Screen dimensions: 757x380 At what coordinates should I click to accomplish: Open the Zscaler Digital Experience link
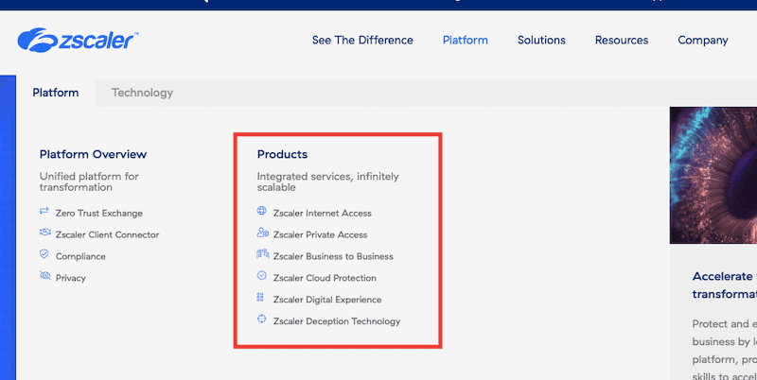pos(327,300)
